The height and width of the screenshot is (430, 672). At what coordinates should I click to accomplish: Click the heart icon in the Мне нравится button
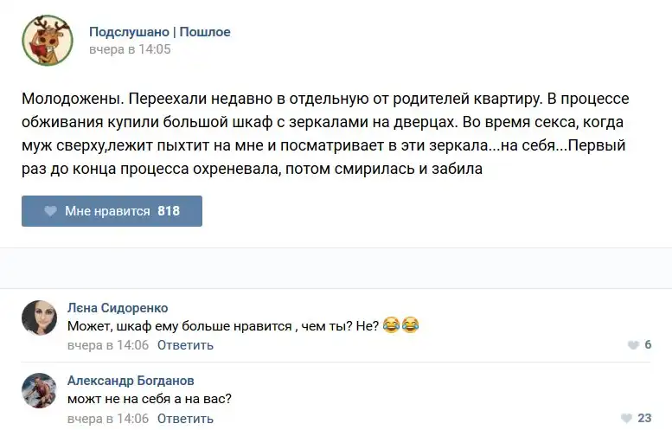50,211
